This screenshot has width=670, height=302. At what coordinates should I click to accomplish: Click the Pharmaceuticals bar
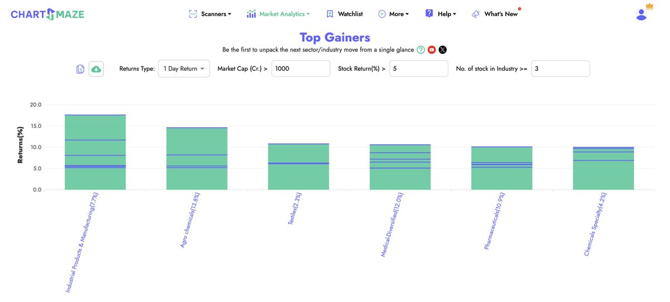(x=502, y=168)
